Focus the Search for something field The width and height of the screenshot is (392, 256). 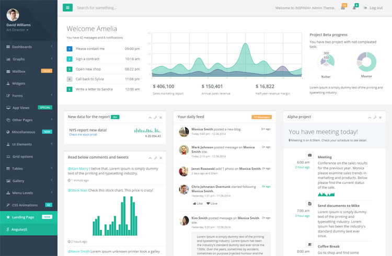pos(97,8)
